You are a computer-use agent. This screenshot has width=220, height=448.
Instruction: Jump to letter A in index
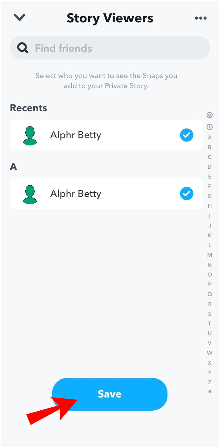(210, 137)
